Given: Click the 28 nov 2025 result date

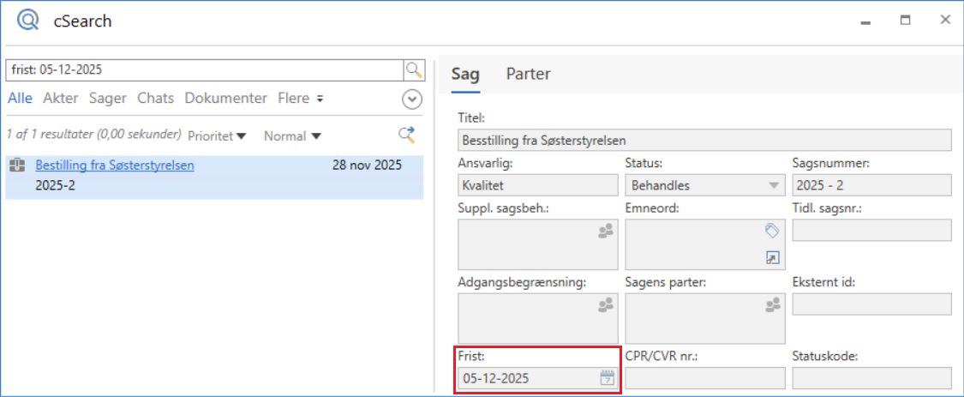Looking at the screenshot, I should pyautogui.click(x=367, y=165).
